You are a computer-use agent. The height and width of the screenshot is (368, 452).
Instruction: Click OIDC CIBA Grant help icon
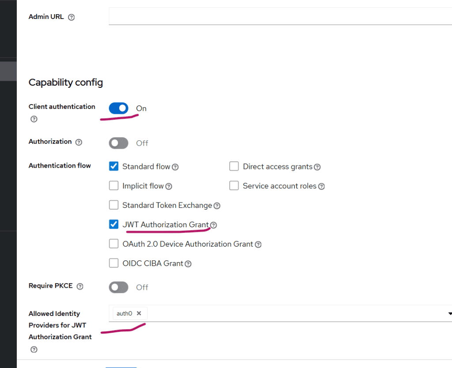click(x=188, y=264)
